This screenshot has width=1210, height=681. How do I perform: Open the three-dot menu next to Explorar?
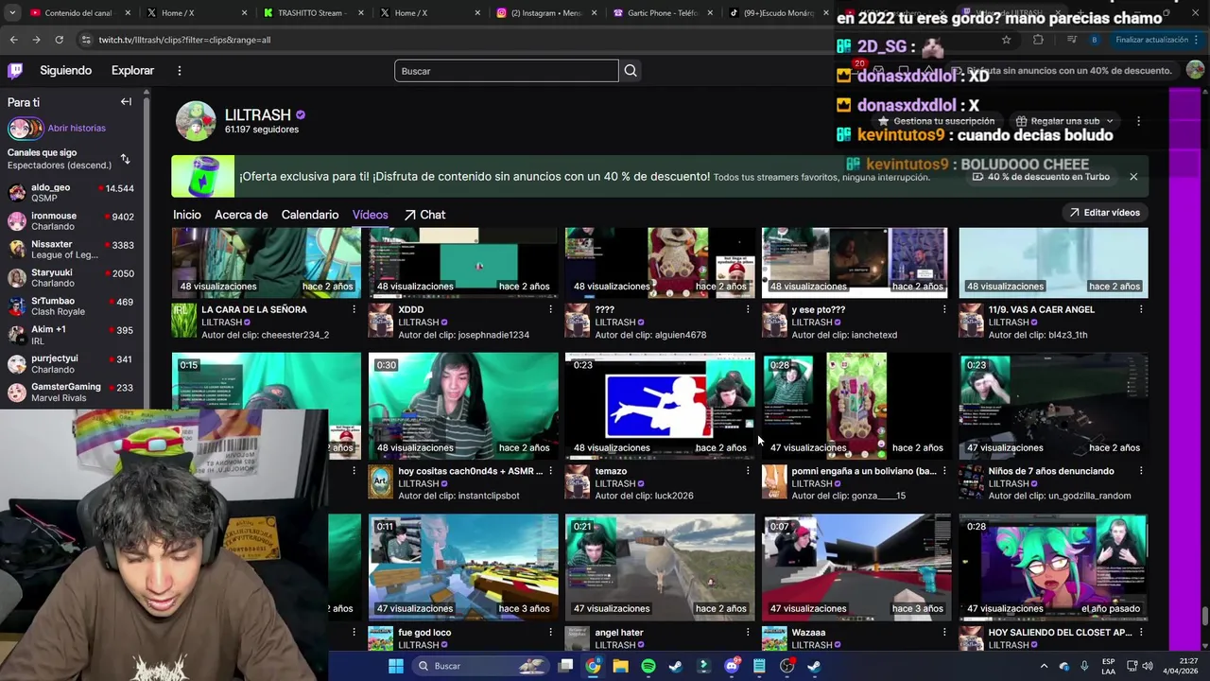coord(180,71)
